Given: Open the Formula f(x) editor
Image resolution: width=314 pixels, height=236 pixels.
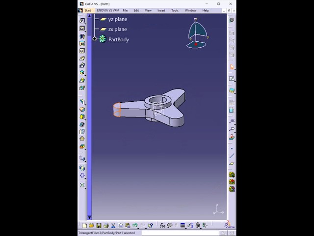Looking at the screenshot, I should tap(162, 226).
